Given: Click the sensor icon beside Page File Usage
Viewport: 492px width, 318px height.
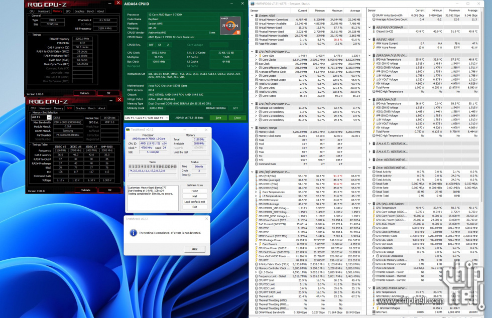Looking at the screenshot, I should click(x=257, y=44).
